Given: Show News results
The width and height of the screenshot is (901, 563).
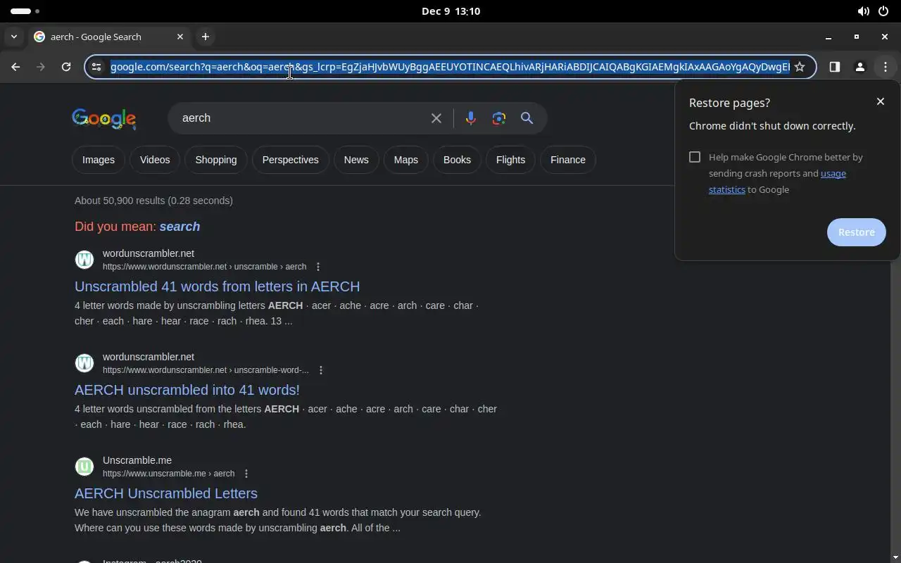Looking at the screenshot, I should coord(356,160).
